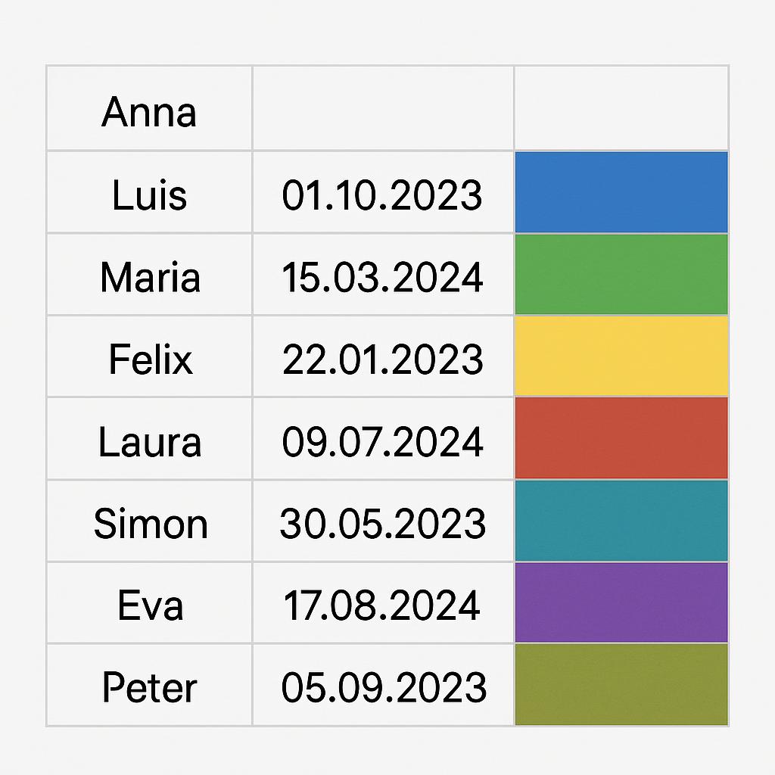Click the date 01.10.2023
Screen dimensions: 775x775
[x=382, y=195]
